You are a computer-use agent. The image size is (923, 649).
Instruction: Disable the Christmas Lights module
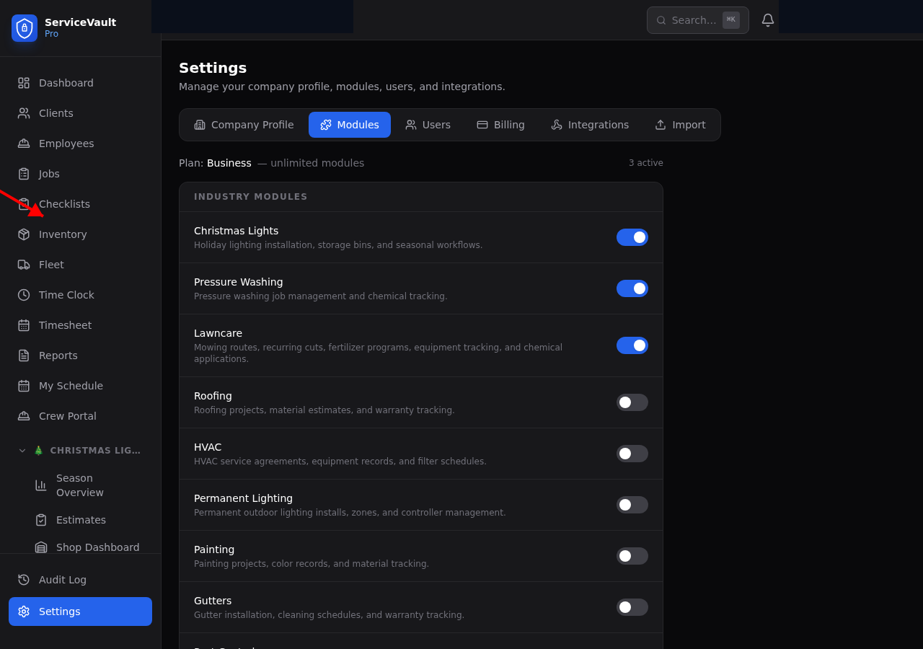632,237
